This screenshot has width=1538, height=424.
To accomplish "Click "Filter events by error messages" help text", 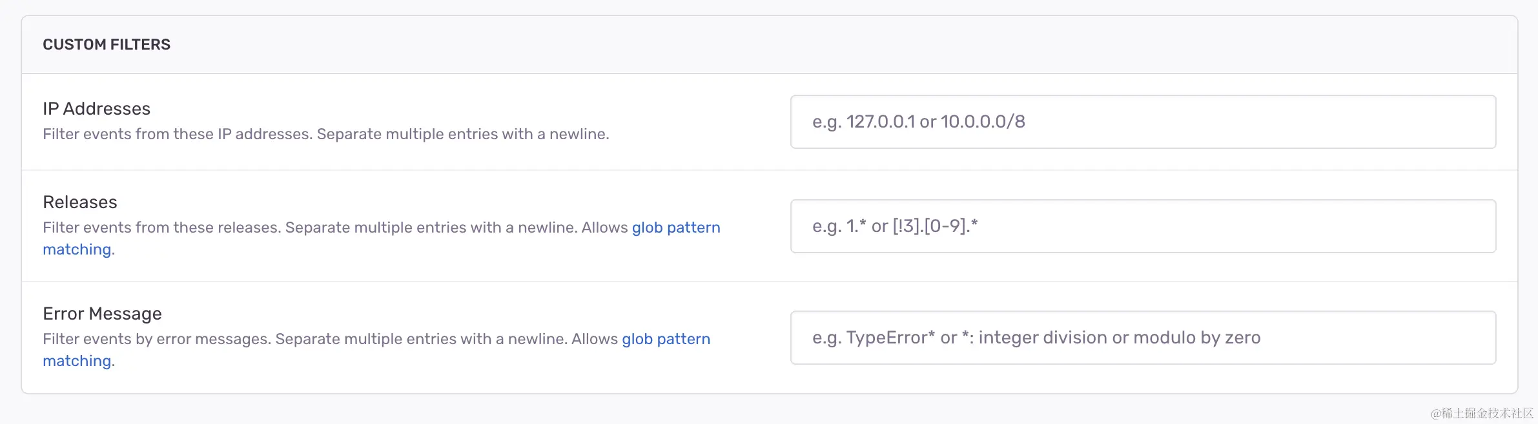I will [156, 339].
